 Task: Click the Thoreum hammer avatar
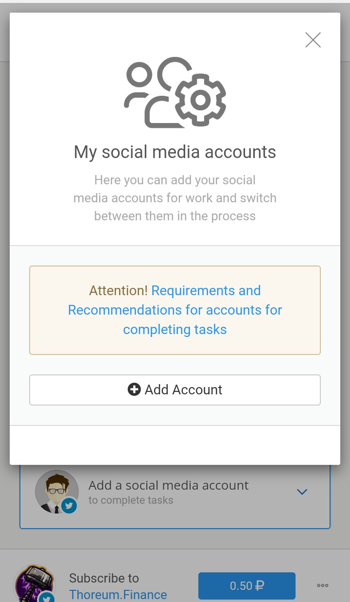(x=32, y=584)
